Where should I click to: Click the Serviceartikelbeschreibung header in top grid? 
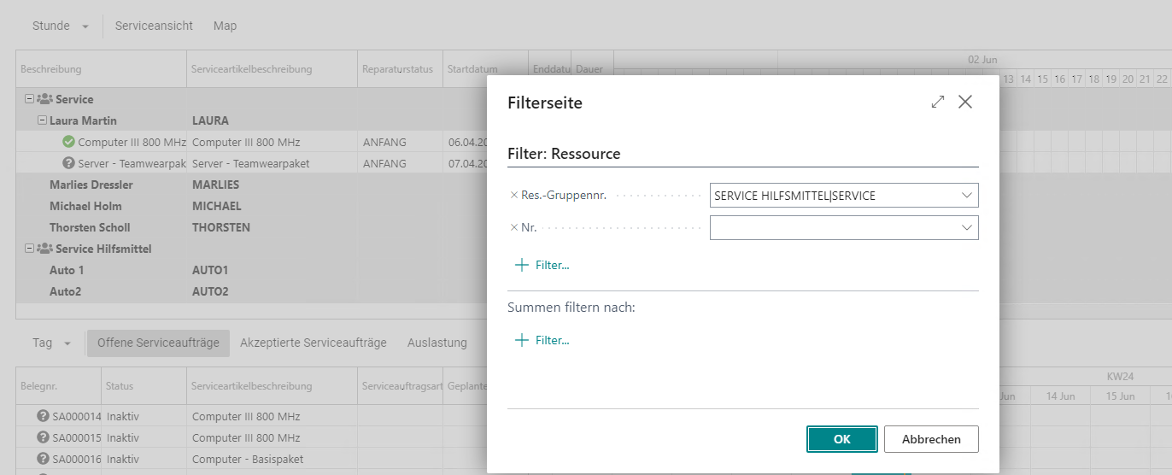[272, 69]
